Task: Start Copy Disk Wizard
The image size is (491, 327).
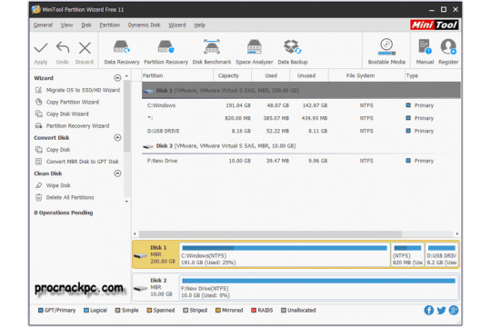Action: point(67,114)
